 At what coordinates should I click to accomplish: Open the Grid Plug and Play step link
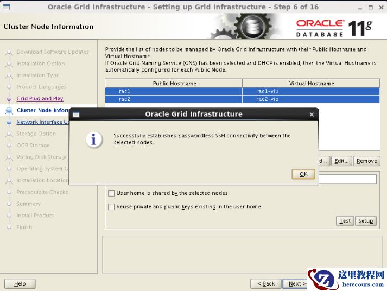[x=40, y=98]
